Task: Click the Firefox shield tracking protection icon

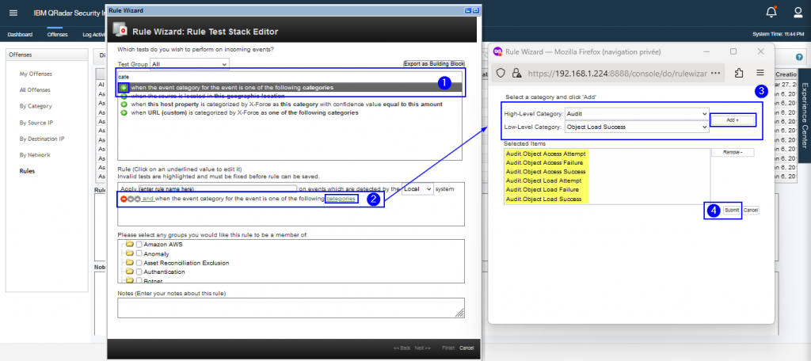Action: 501,74
